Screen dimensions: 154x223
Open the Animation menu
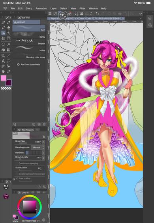coord(41,8)
